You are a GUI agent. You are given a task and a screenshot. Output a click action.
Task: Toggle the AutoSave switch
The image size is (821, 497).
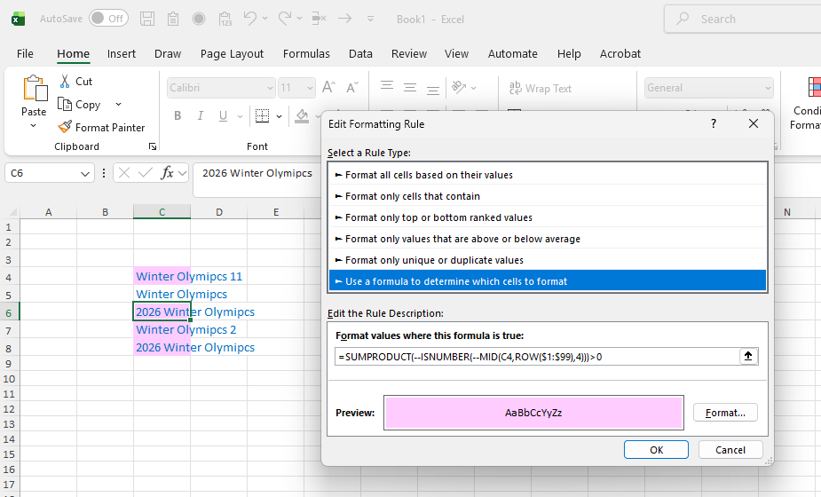point(108,19)
